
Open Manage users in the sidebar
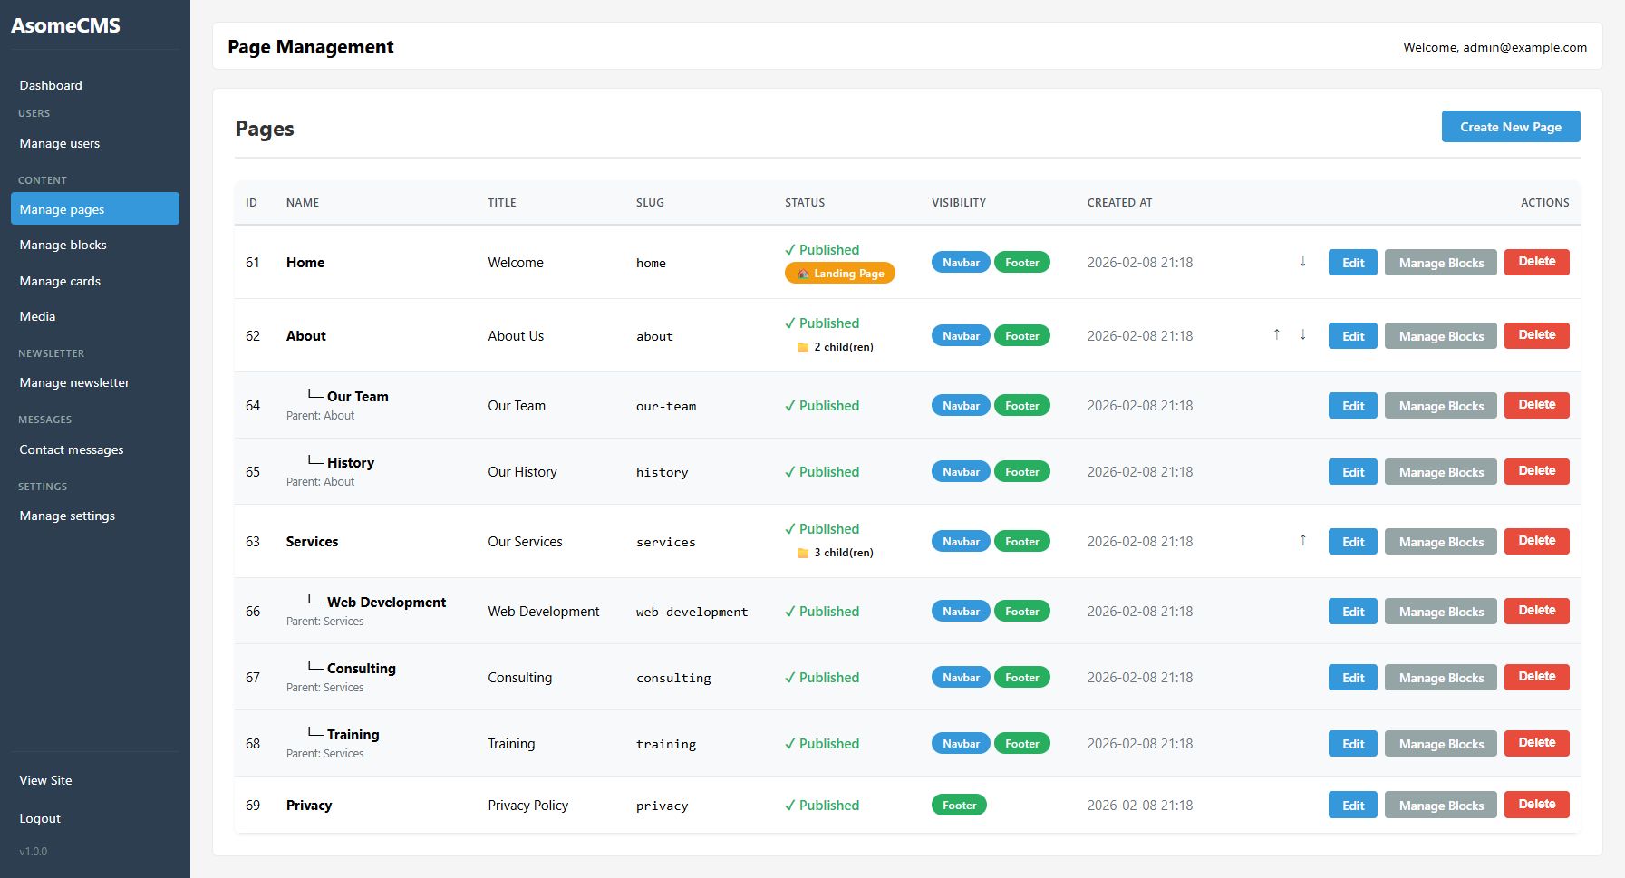click(x=60, y=143)
